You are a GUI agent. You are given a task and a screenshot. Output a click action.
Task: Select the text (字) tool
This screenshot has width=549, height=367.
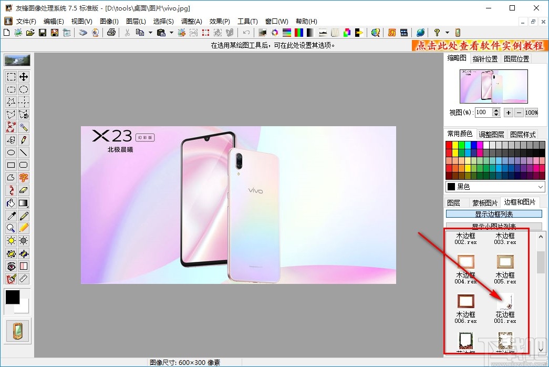(24, 178)
